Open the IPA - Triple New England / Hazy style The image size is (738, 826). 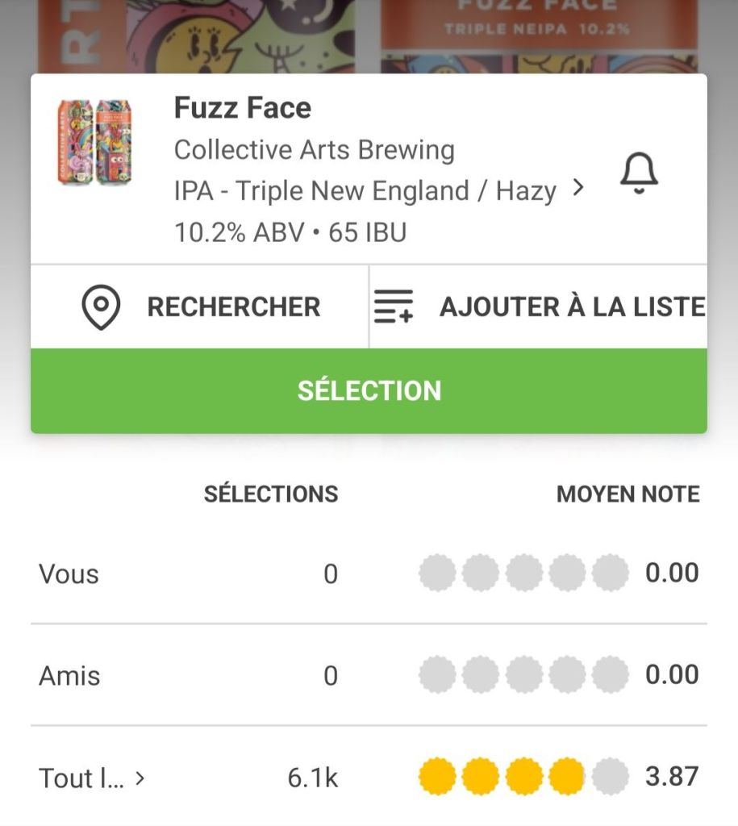[365, 191]
